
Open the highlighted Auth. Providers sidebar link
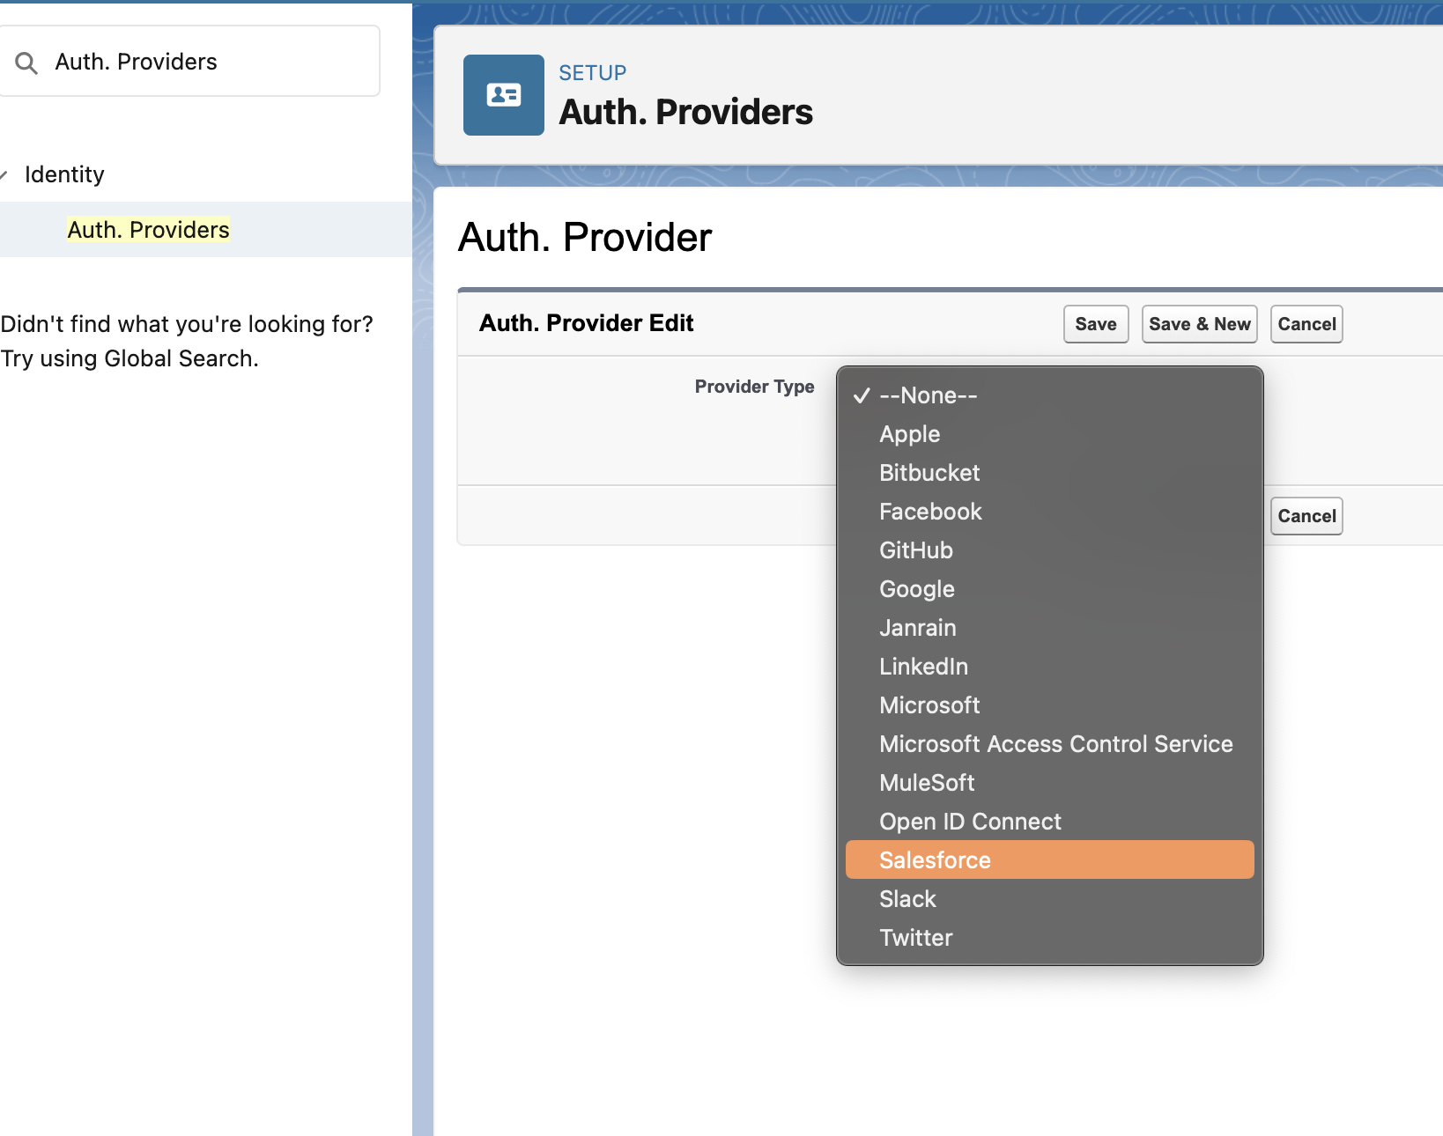(x=148, y=229)
